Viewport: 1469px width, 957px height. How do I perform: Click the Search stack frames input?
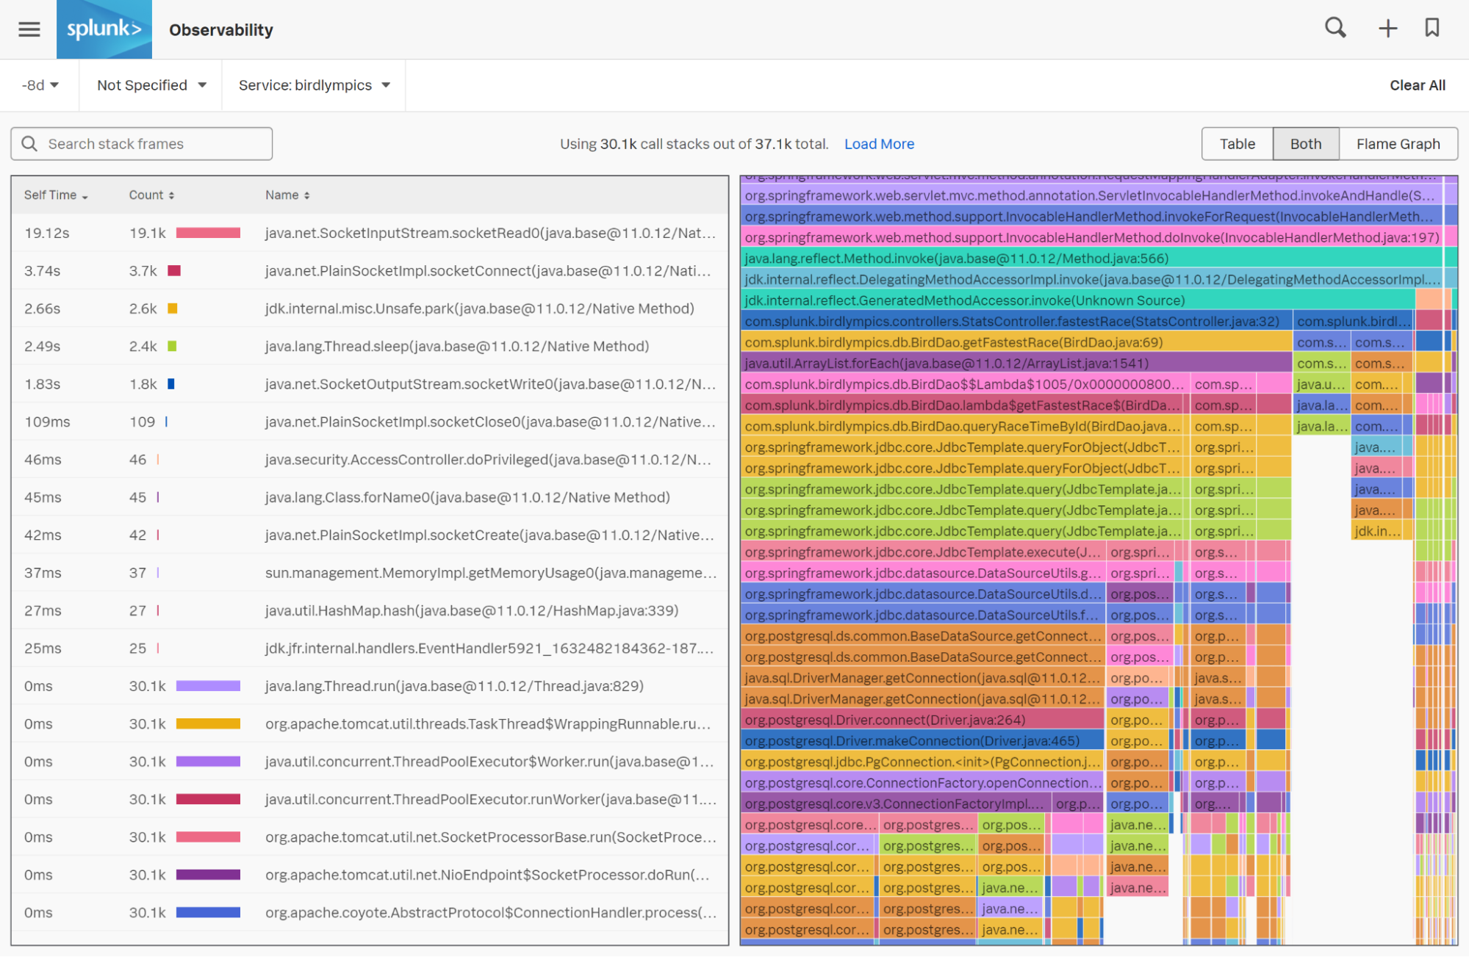point(141,141)
